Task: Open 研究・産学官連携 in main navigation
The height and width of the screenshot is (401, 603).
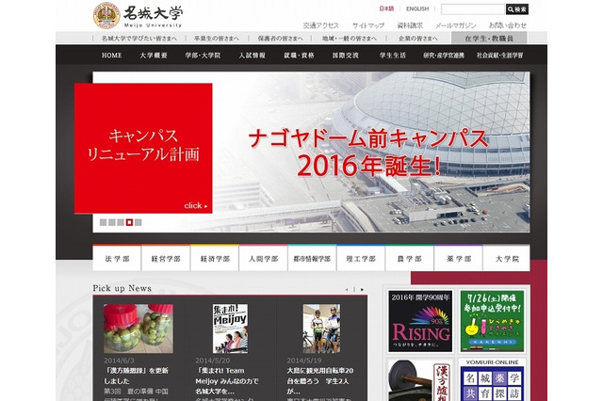Action: [x=444, y=56]
